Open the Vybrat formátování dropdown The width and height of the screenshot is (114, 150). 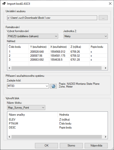33,36
